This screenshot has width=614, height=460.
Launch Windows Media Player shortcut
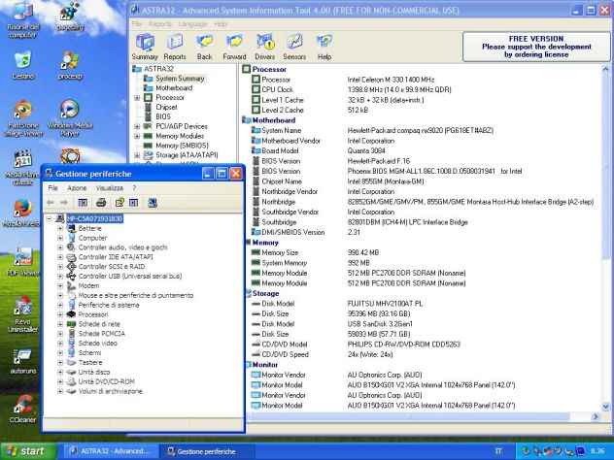point(70,118)
